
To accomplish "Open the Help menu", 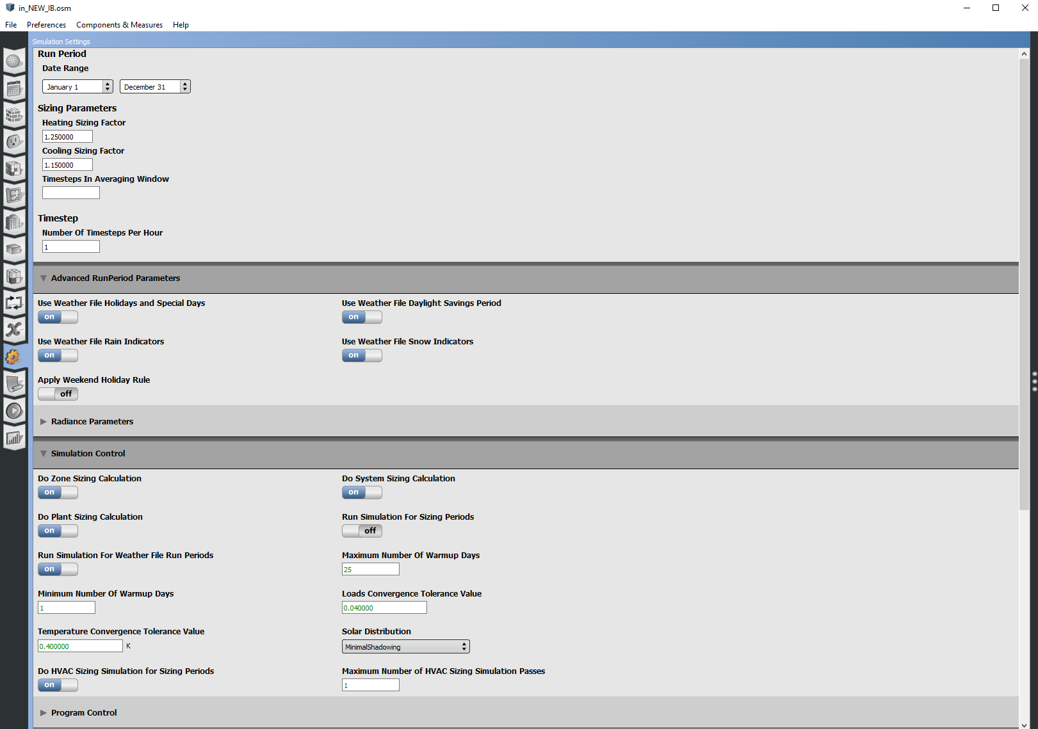I will pyautogui.click(x=181, y=25).
